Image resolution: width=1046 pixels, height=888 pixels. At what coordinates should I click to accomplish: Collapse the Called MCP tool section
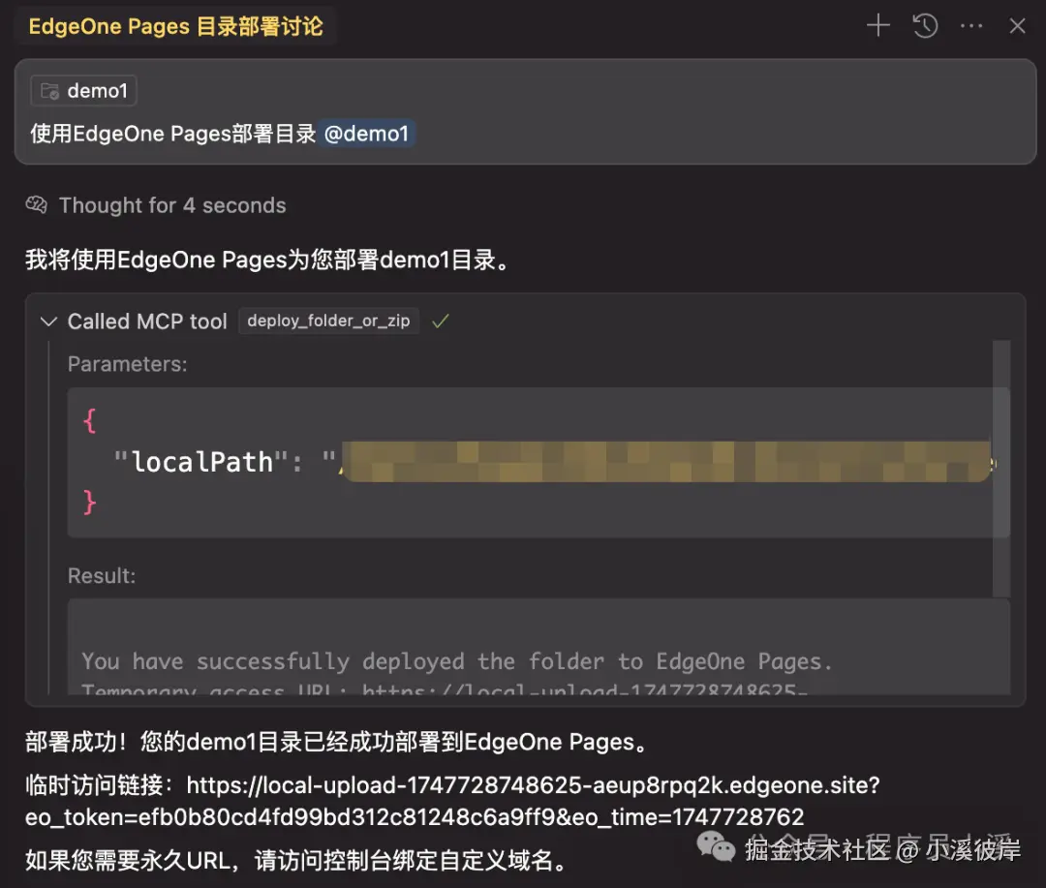coord(48,322)
